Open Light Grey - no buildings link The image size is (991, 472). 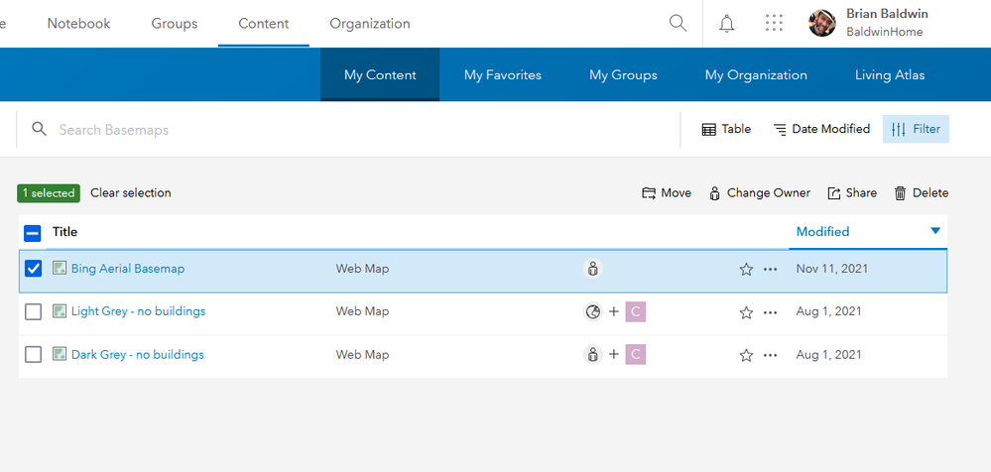coord(138,311)
